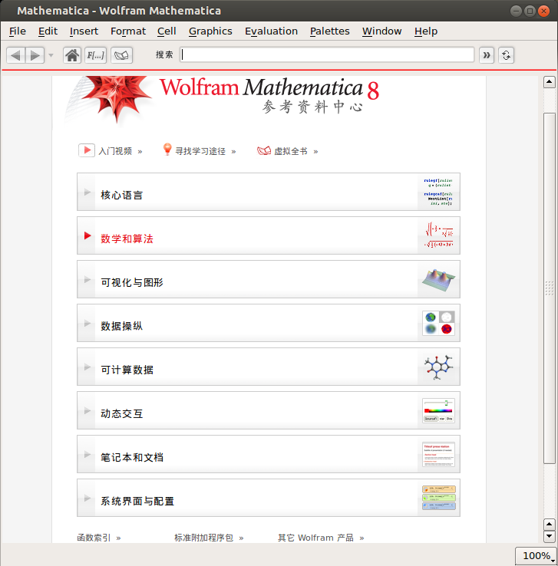Open the Evaluation menu
This screenshot has width=558, height=566.
(271, 31)
